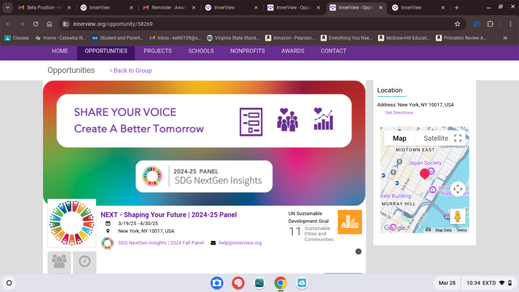Open the tab search chevron dropdown
The width and height of the screenshot is (519, 292).
(x=7, y=8)
